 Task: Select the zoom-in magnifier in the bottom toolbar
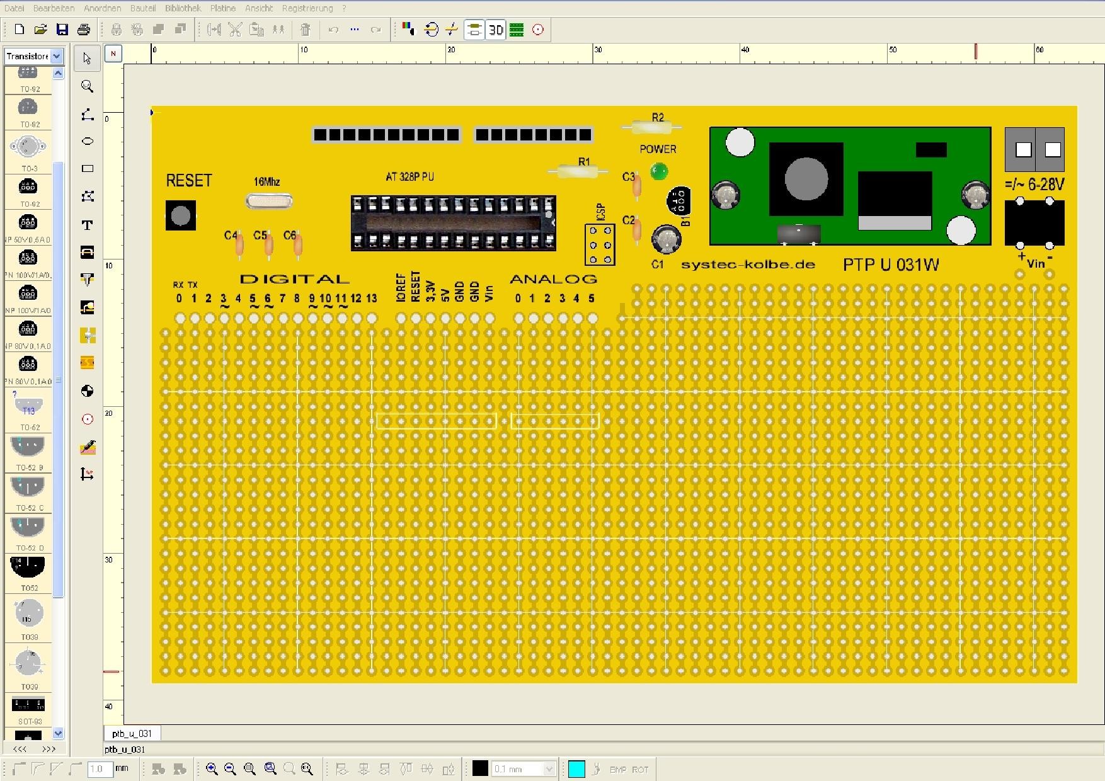click(x=212, y=768)
